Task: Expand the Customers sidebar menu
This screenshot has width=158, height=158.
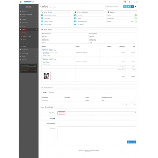Action: [28, 50]
